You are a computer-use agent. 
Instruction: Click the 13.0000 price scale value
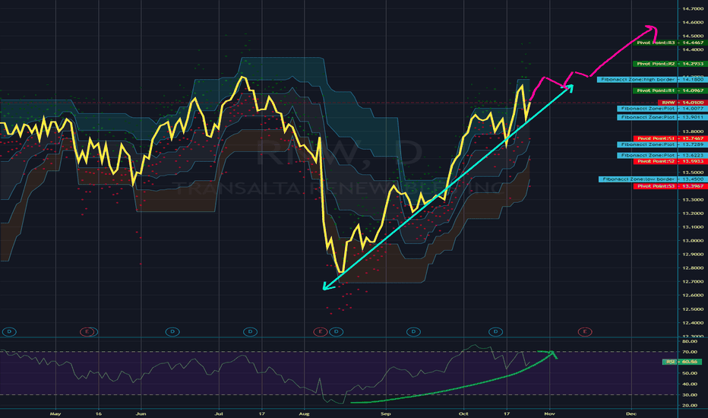(x=693, y=240)
